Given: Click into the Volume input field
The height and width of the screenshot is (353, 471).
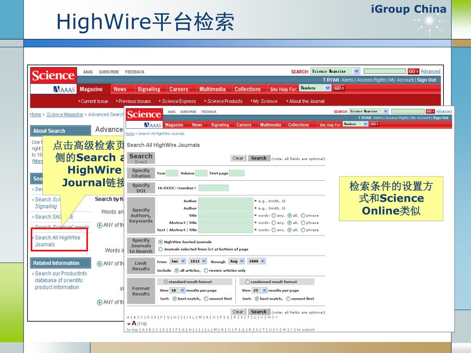Looking at the screenshot, I should click(201, 173).
